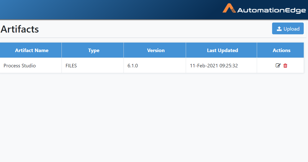Click the Artifacts page heading

20,29
